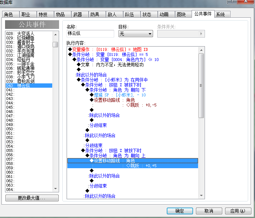Click the down arrow of 执行内容 scrollbar
This screenshot has width=255, height=218.
(201, 195)
